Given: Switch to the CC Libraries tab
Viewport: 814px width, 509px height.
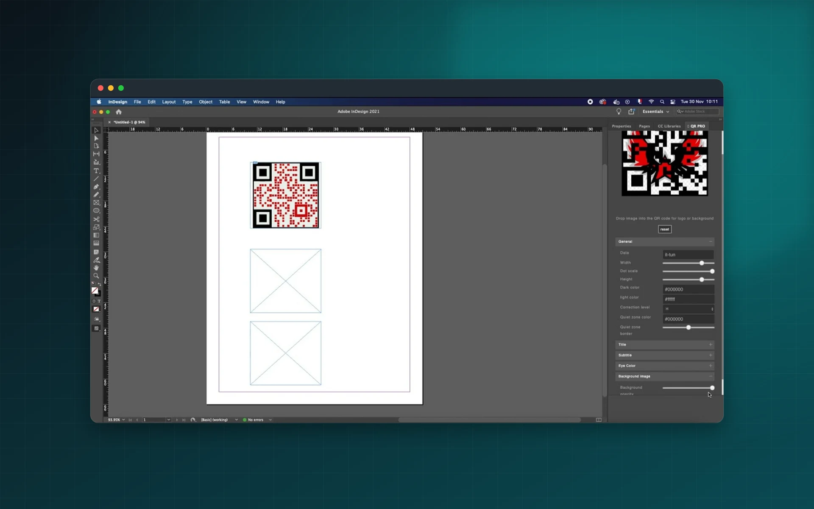Looking at the screenshot, I should pyautogui.click(x=669, y=126).
